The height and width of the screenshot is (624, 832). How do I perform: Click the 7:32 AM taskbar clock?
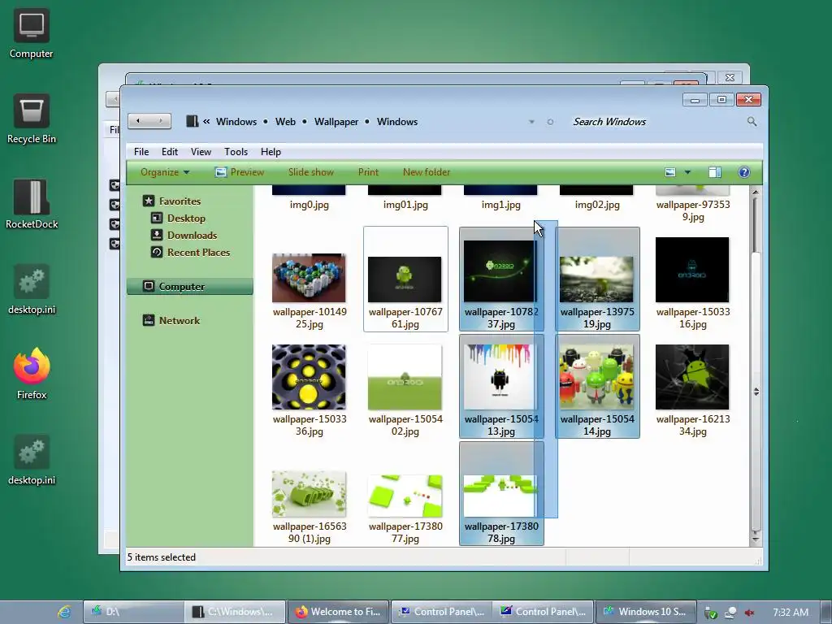[x=791, y=613]
